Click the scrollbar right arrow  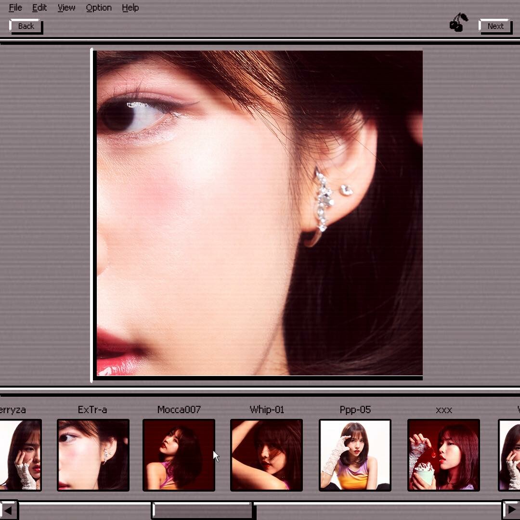(511, 510)
